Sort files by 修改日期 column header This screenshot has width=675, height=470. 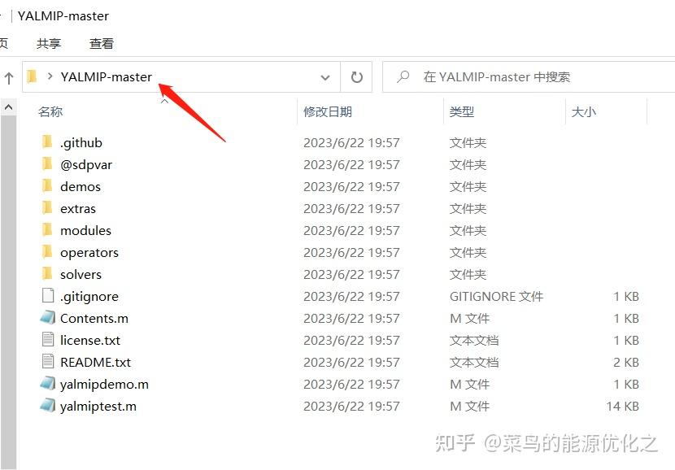point(328,111)
